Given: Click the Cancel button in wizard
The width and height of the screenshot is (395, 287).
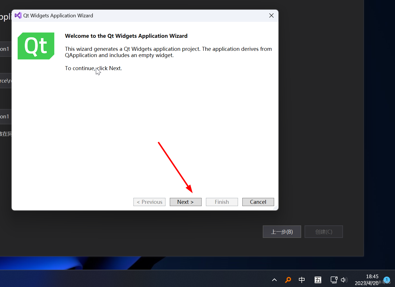Looking at the screenshot, I should point(258,202).
